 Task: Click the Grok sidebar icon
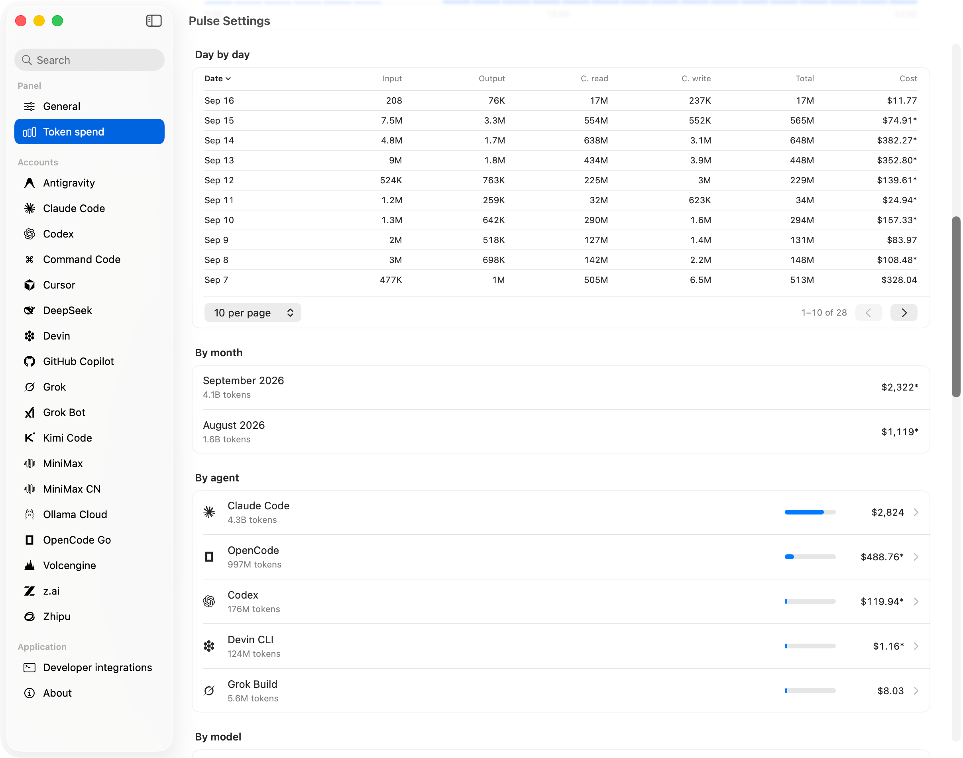click(x=29, y=387)
